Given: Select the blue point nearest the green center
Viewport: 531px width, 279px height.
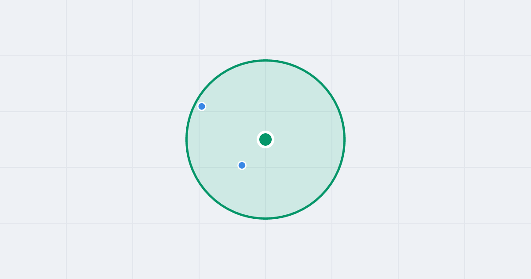Looking at the screenshot, I should [x=242, y=165].
